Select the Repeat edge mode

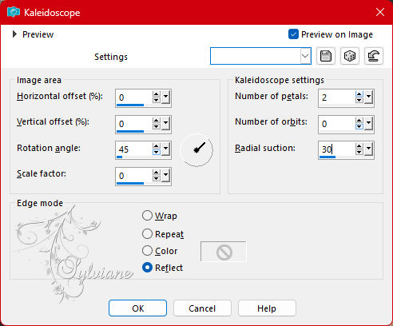[147, 234]
